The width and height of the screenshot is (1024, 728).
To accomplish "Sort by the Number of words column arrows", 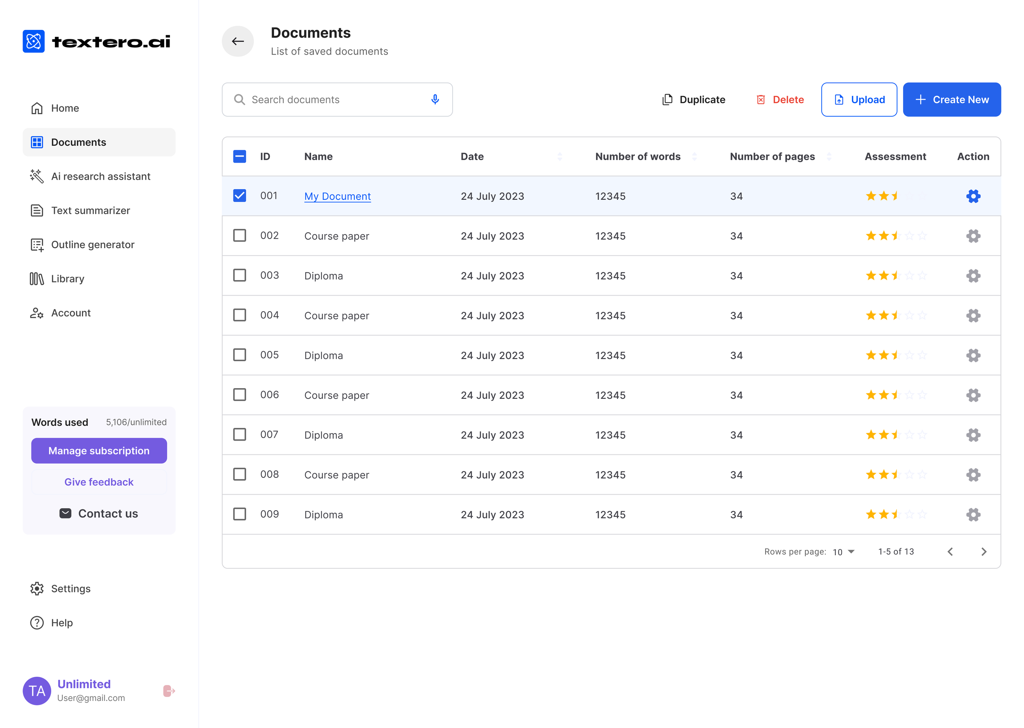I will (x=694, y=156).
